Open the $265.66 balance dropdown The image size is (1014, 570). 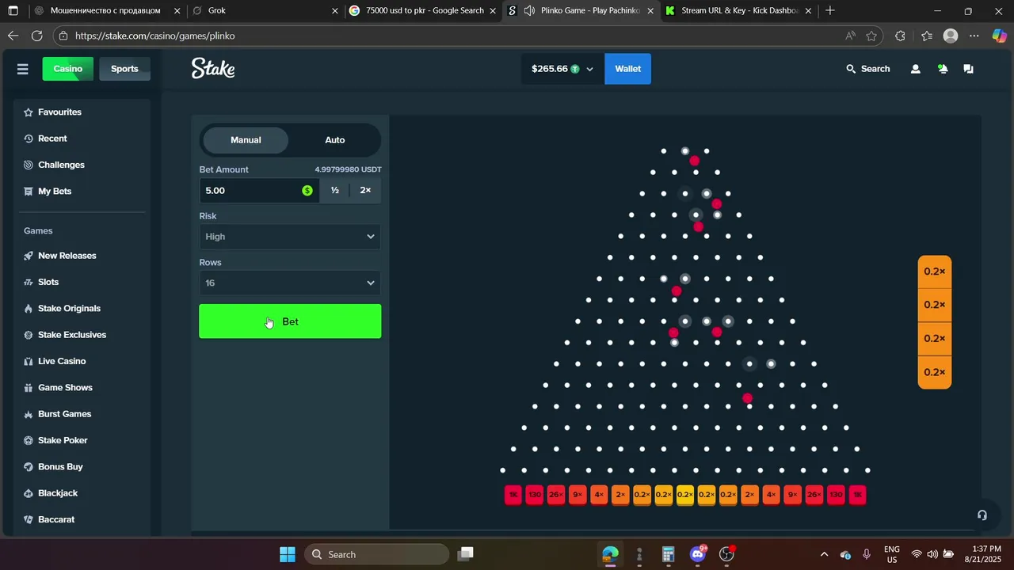coord(562,69)
